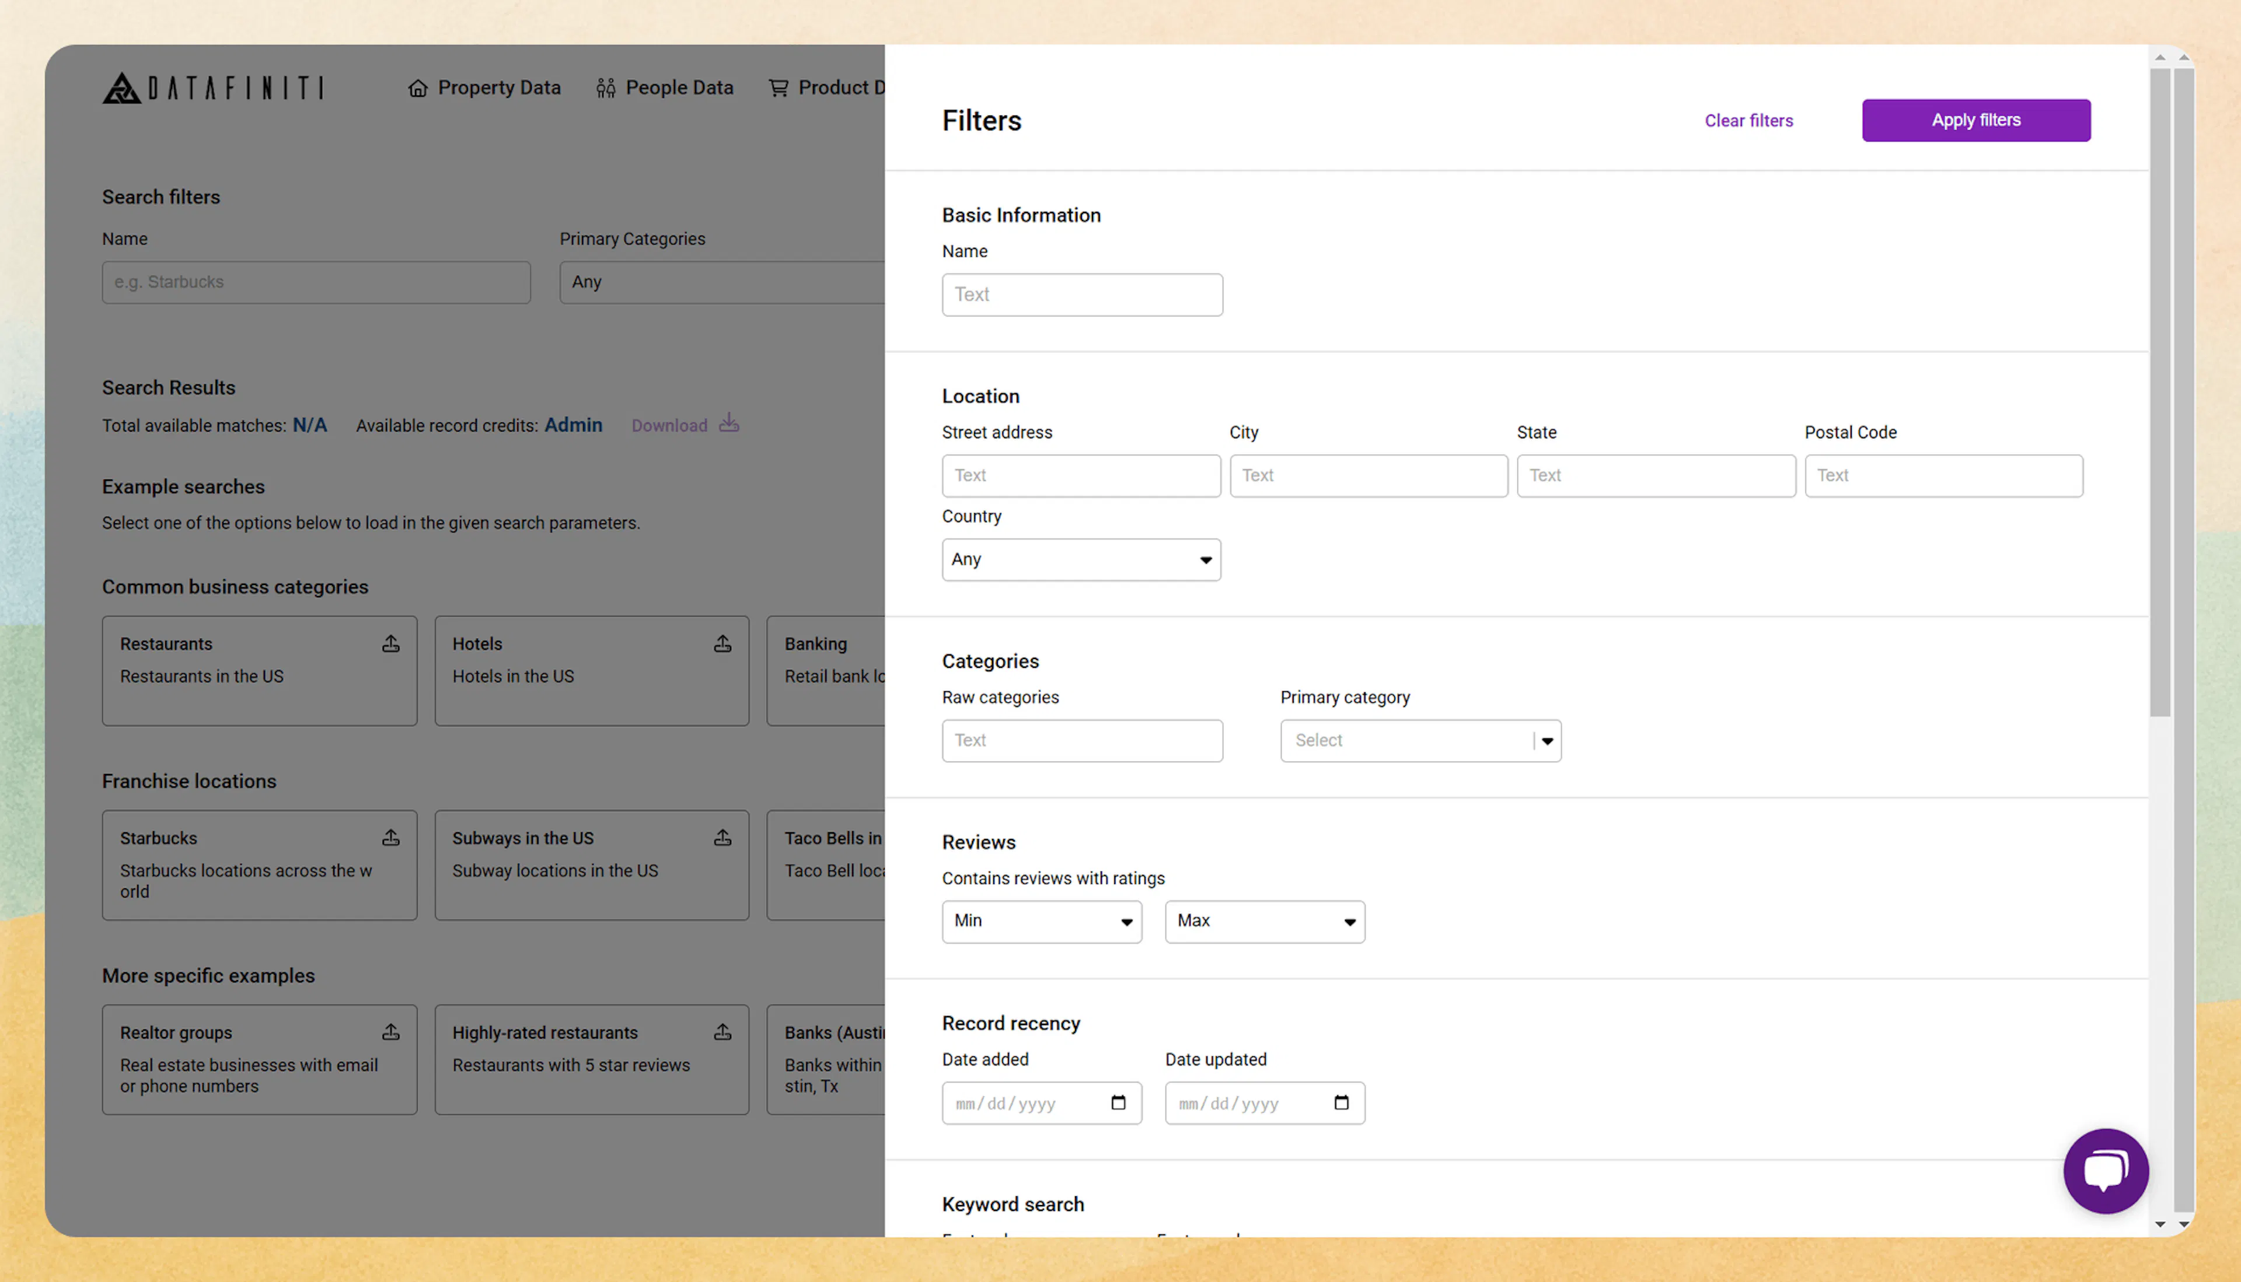Click the Datafiniti logo

212,87
